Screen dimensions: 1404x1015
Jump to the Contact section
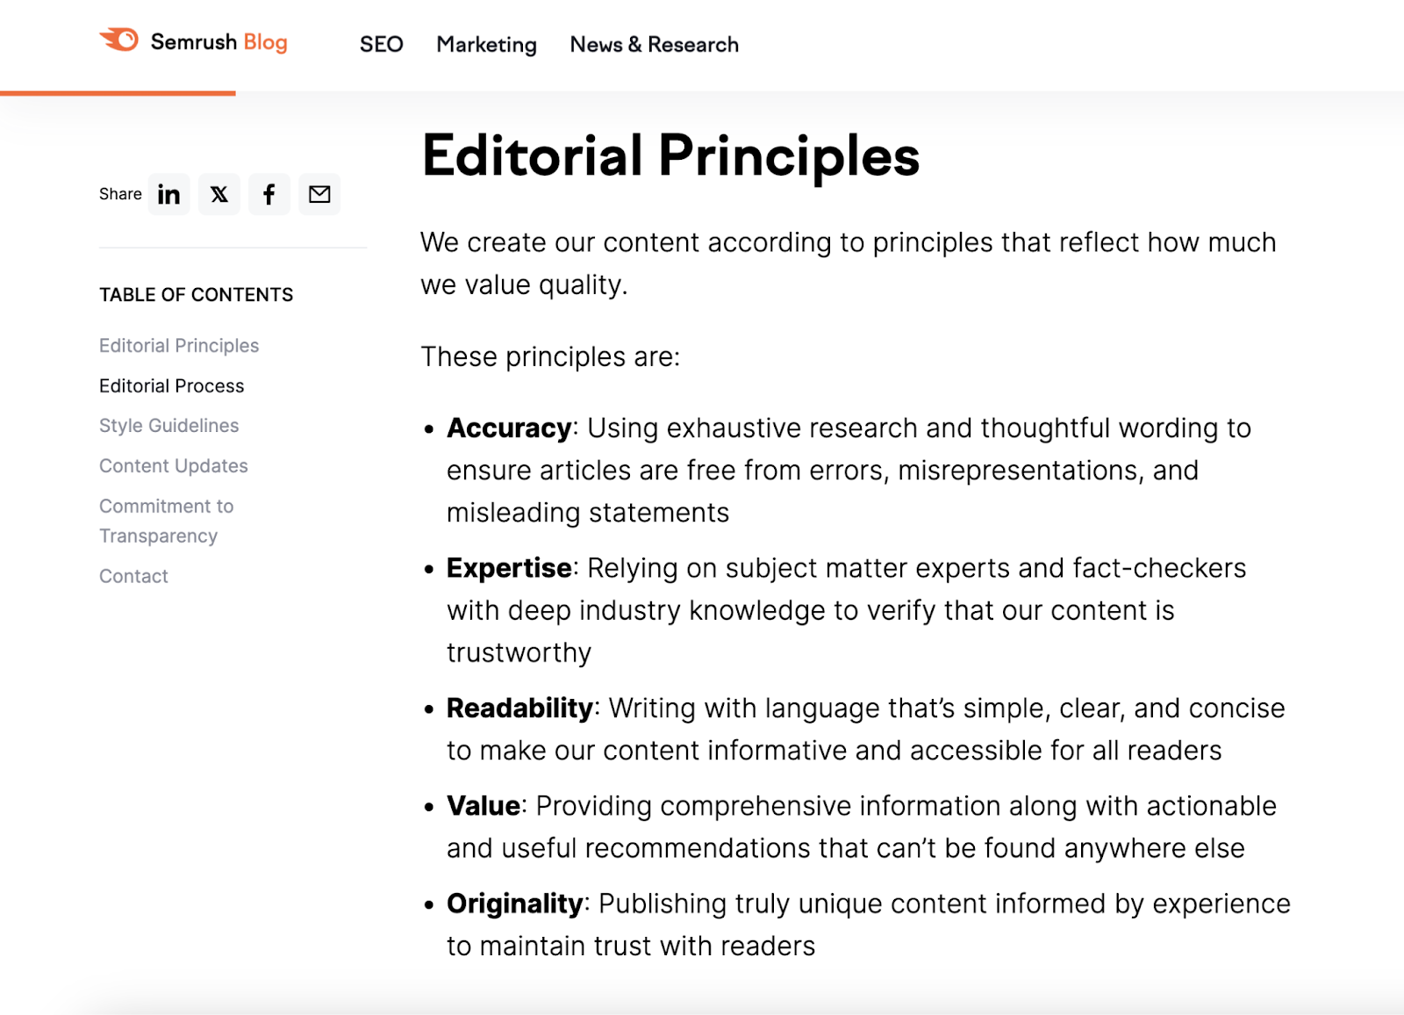pyautogui.click(x=133, y=576)
